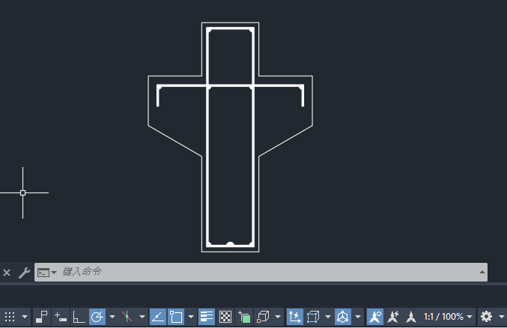Screen dimensions: 507x328
Task: Click the Selection Cycling icon
Action: click(x=244, y=317)
